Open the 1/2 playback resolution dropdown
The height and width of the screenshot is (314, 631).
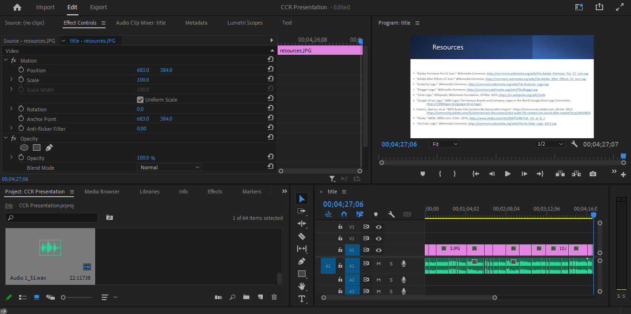[x=550, y=144]
